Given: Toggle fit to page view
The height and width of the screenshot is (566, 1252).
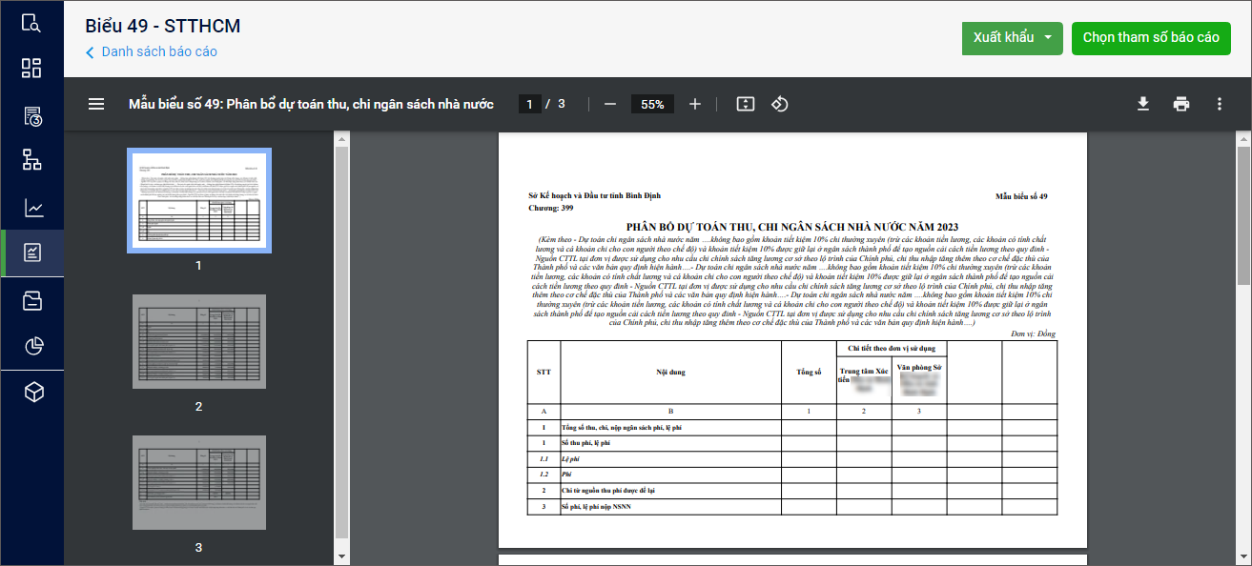Looking at the screenshot, I should [x=745, y=104].
